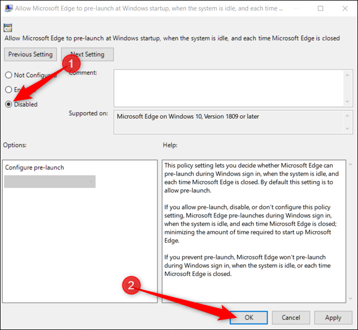Click the Apply button
358x330 pixels.
333,317
